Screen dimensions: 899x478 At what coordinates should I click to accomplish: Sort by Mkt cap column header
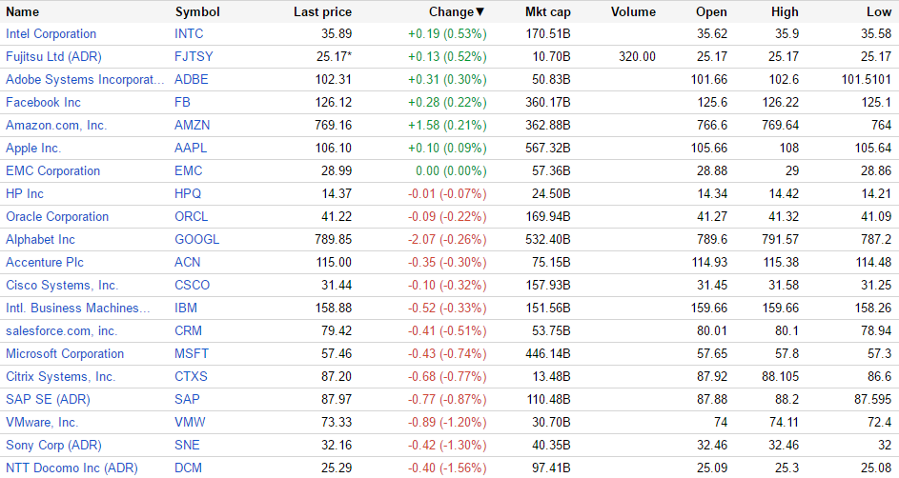coord(548,12)
